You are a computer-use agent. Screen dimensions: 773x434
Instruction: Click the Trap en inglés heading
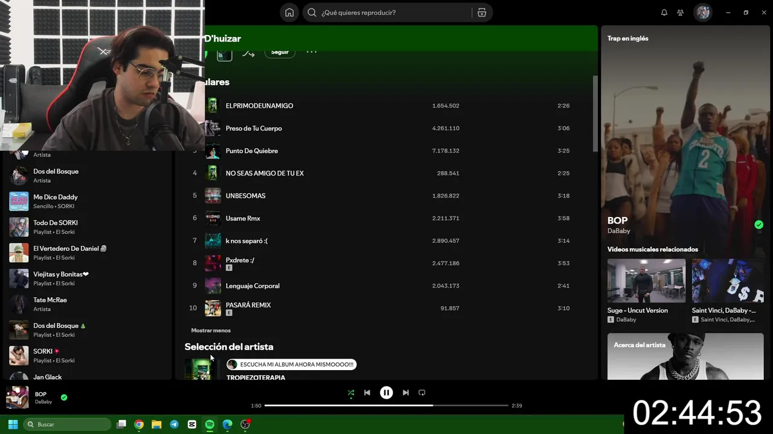coord(627,39)
